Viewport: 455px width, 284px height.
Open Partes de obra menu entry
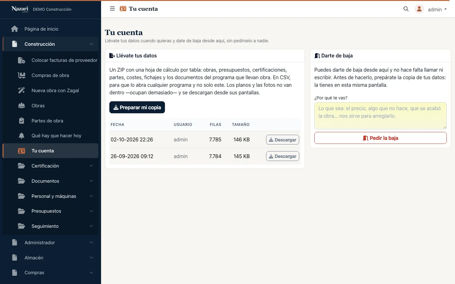51,121
